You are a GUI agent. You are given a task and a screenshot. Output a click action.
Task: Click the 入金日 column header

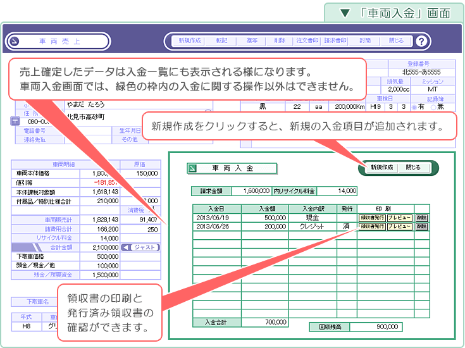tap(217, 209)
